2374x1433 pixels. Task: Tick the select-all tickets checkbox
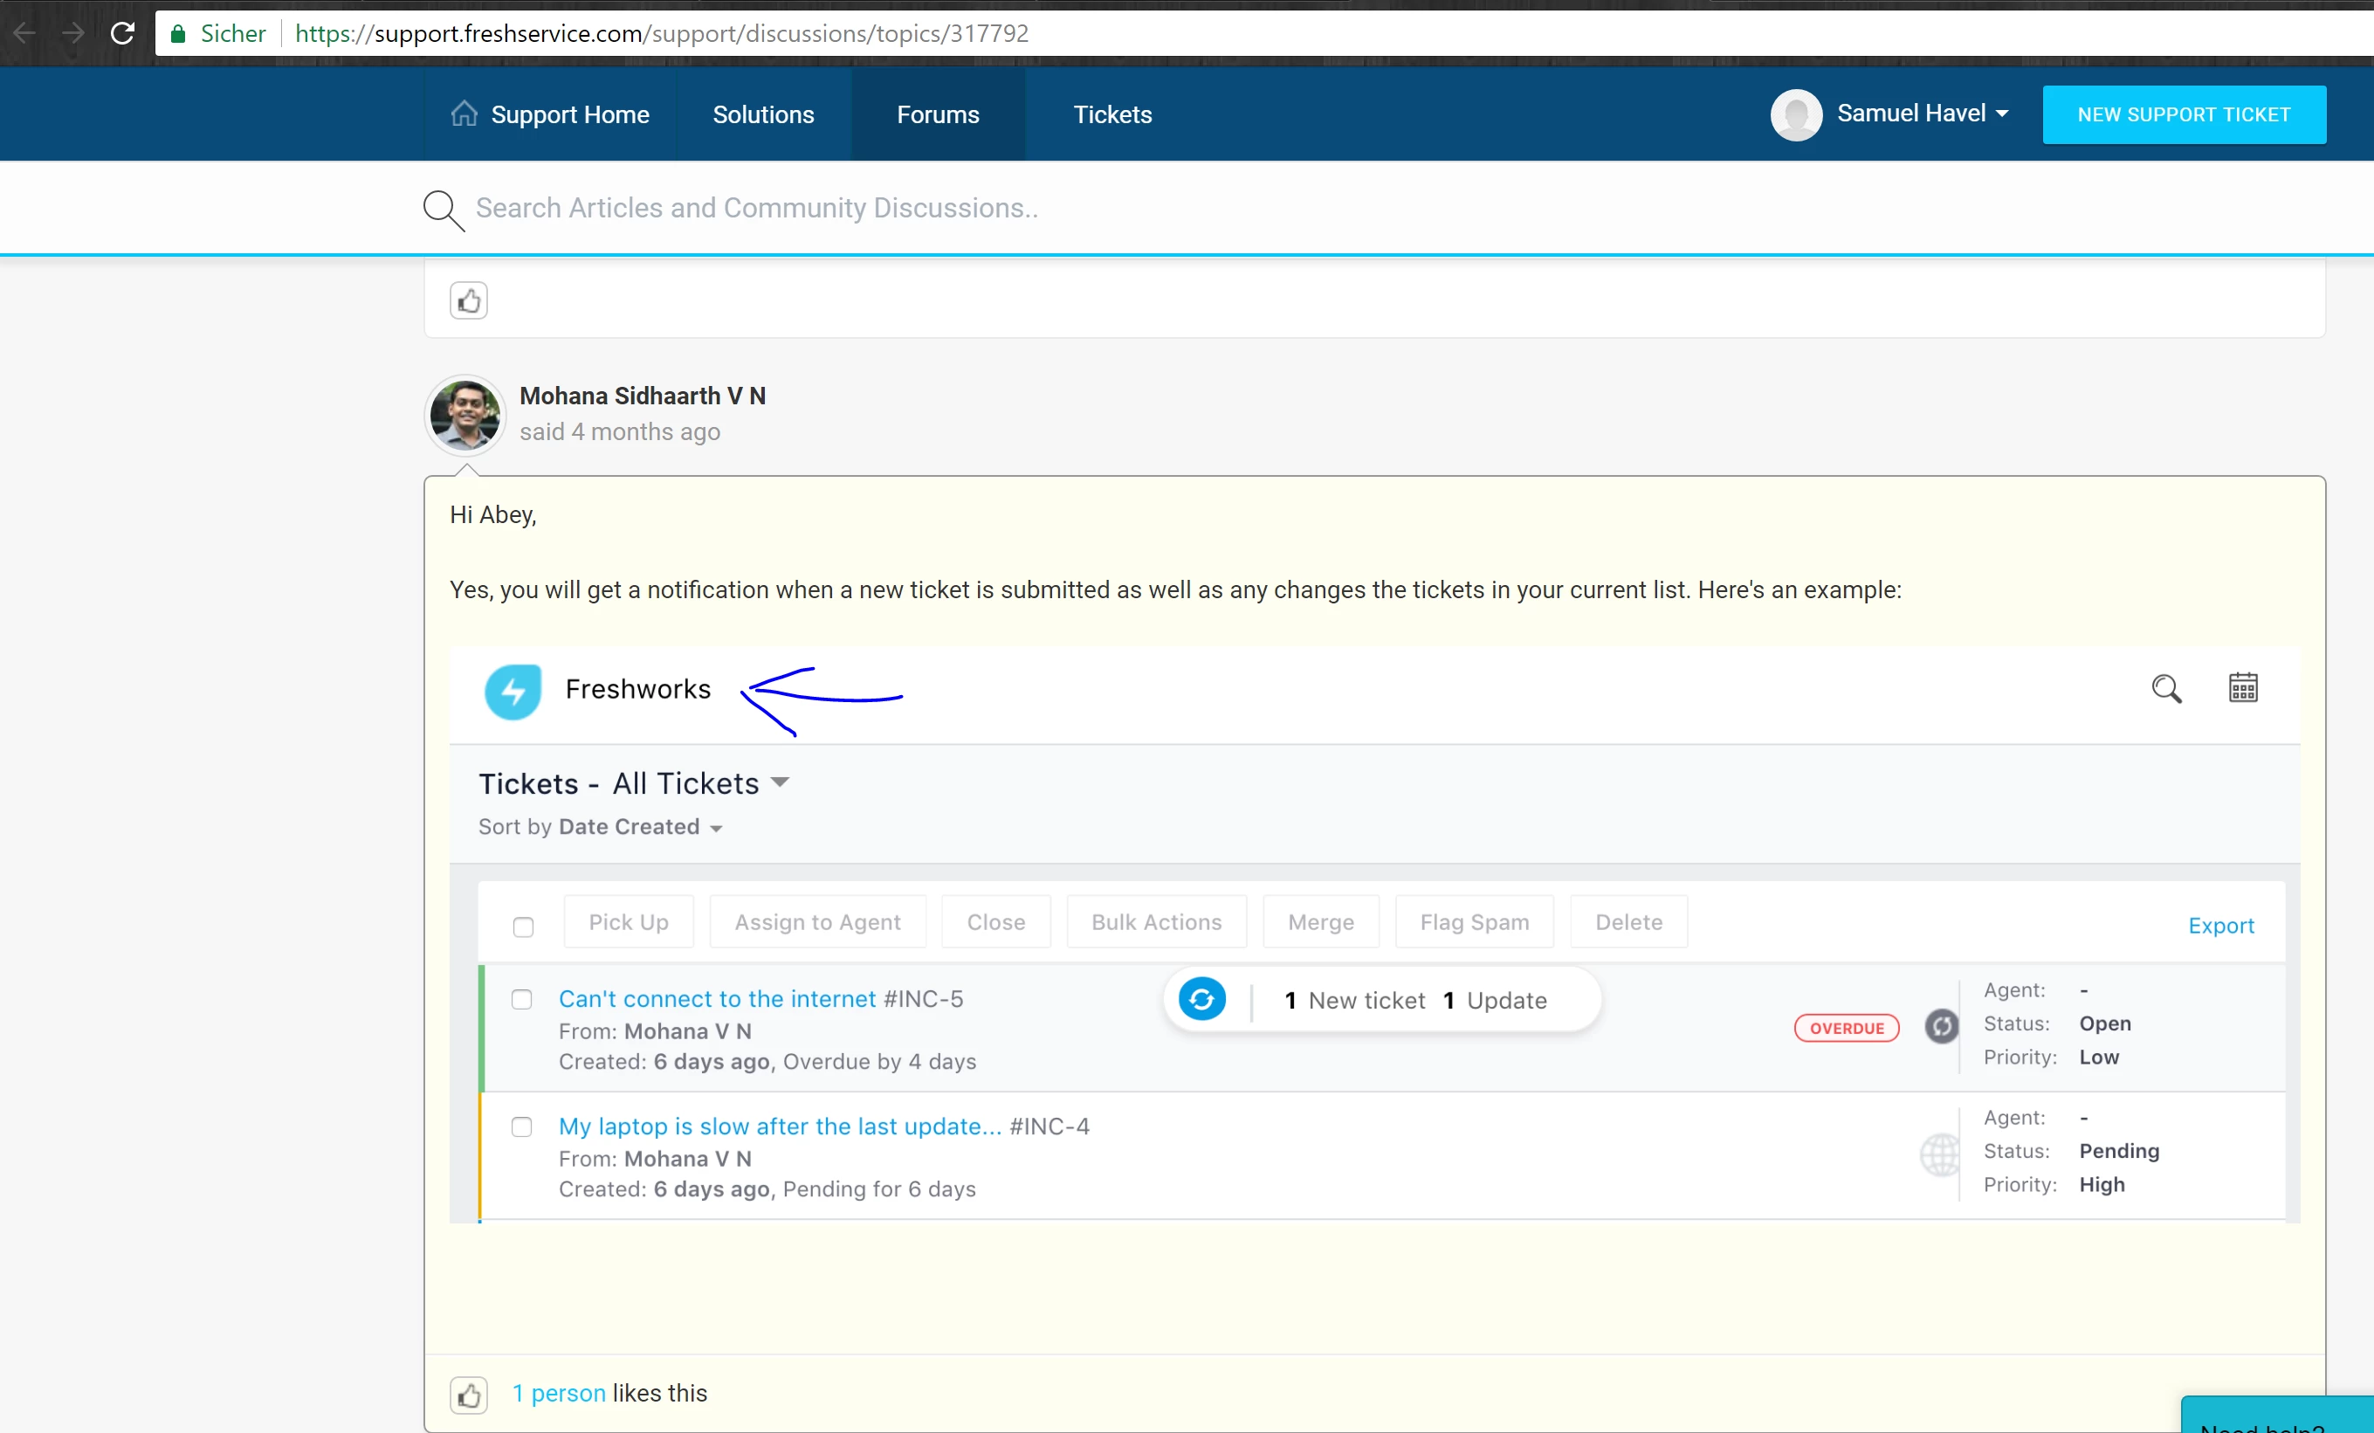pos(523,927)
